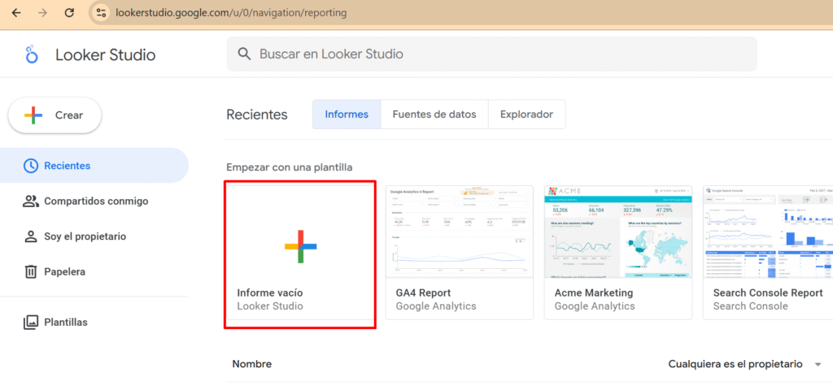The width and height of the screenshot is (833, 390).
Task: Open the Acme Marketing template thumbnail
Action: pos(618,232)
